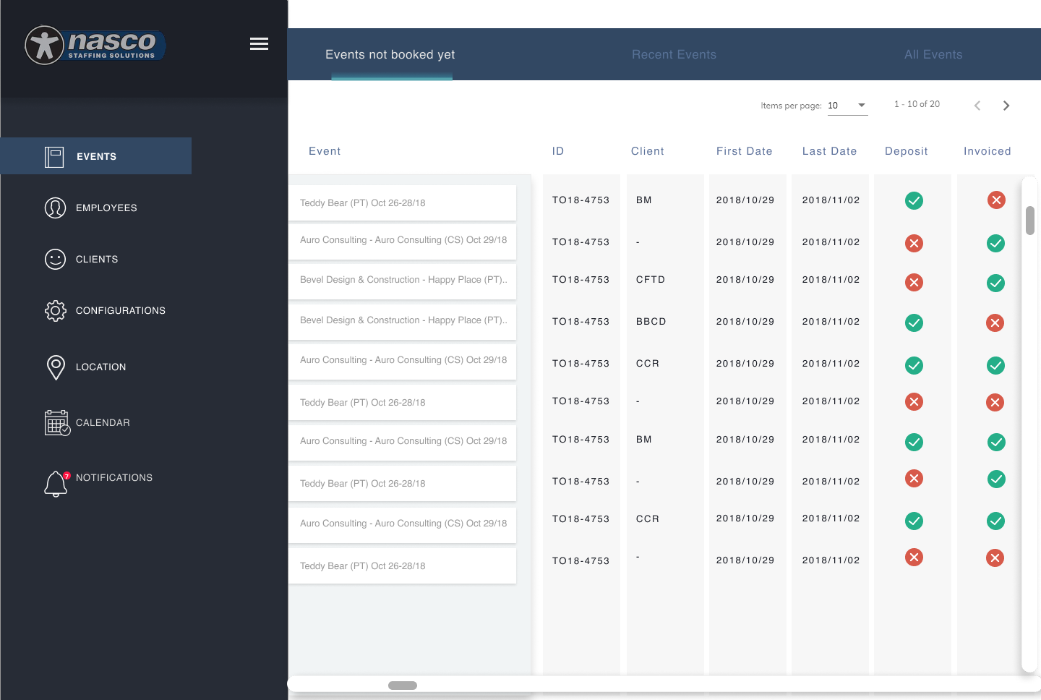Select the Location pin icon
The width and height of the screenshot is (1041, 700).
click(x=56, y=367)
